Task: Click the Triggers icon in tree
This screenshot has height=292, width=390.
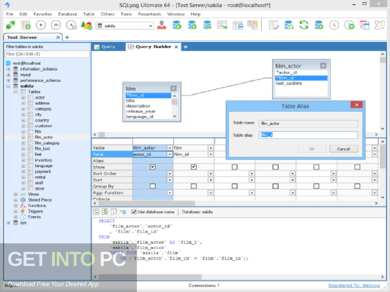Action: (23, 211)
